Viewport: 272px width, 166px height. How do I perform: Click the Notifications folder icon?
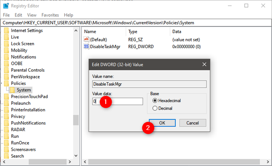[x=6, y=57]
